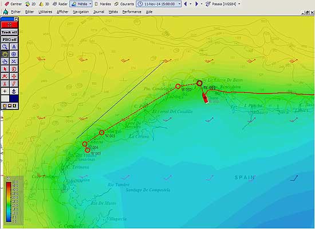Screen dimensions: 315x229
Task: Open the date-time selector dropdown
Action: 179,4
